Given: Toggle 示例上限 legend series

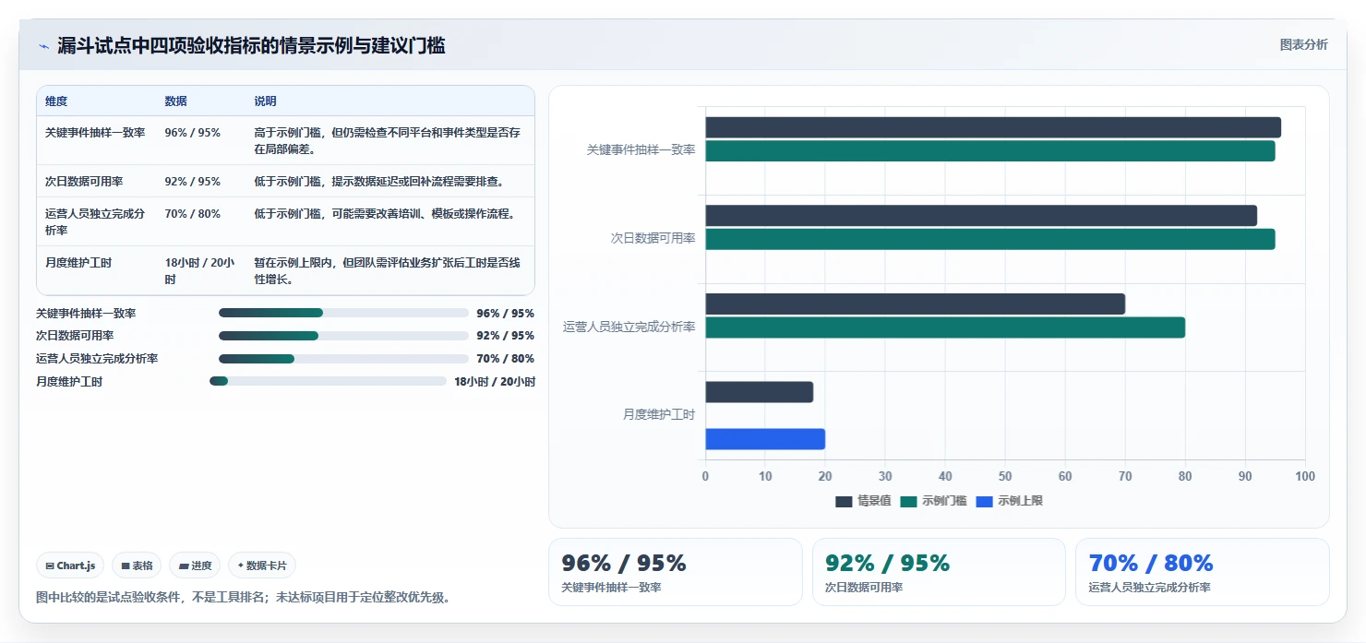Looking at the screenshot, I should [1009, 501].
